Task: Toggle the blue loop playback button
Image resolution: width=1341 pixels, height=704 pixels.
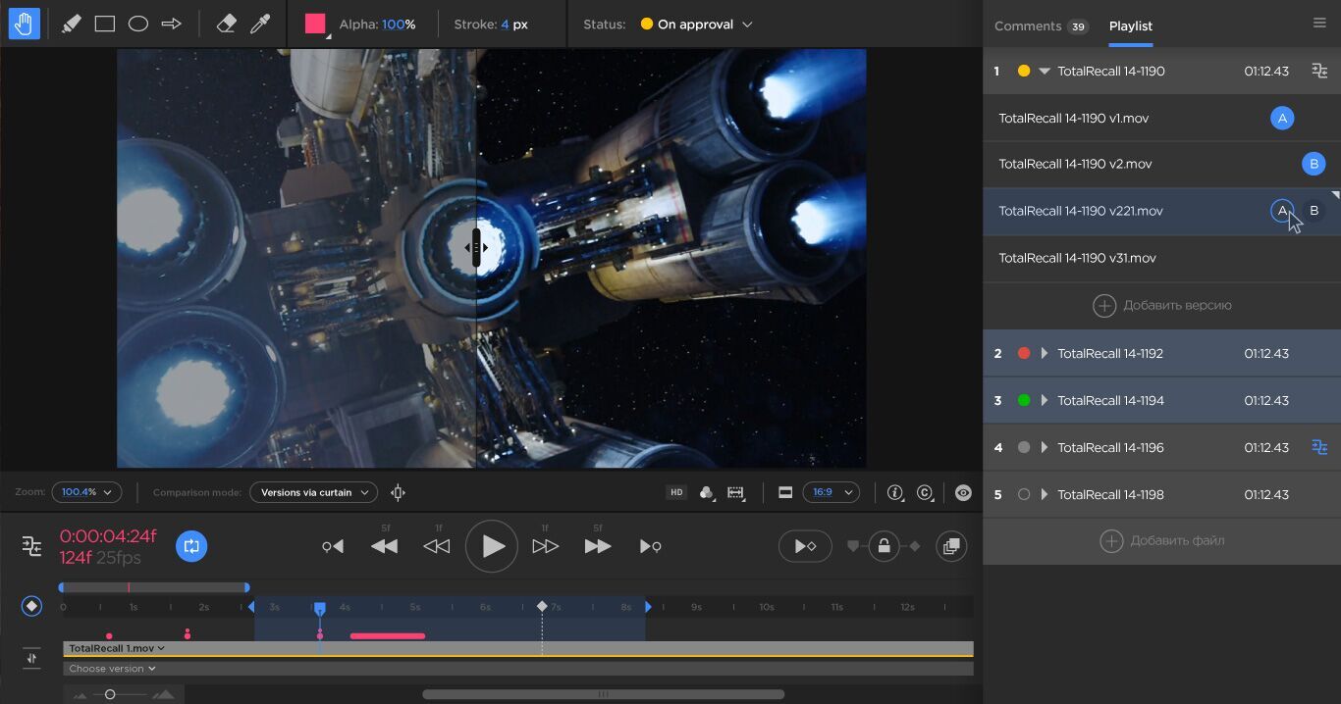Action: (x=191, y=546)
